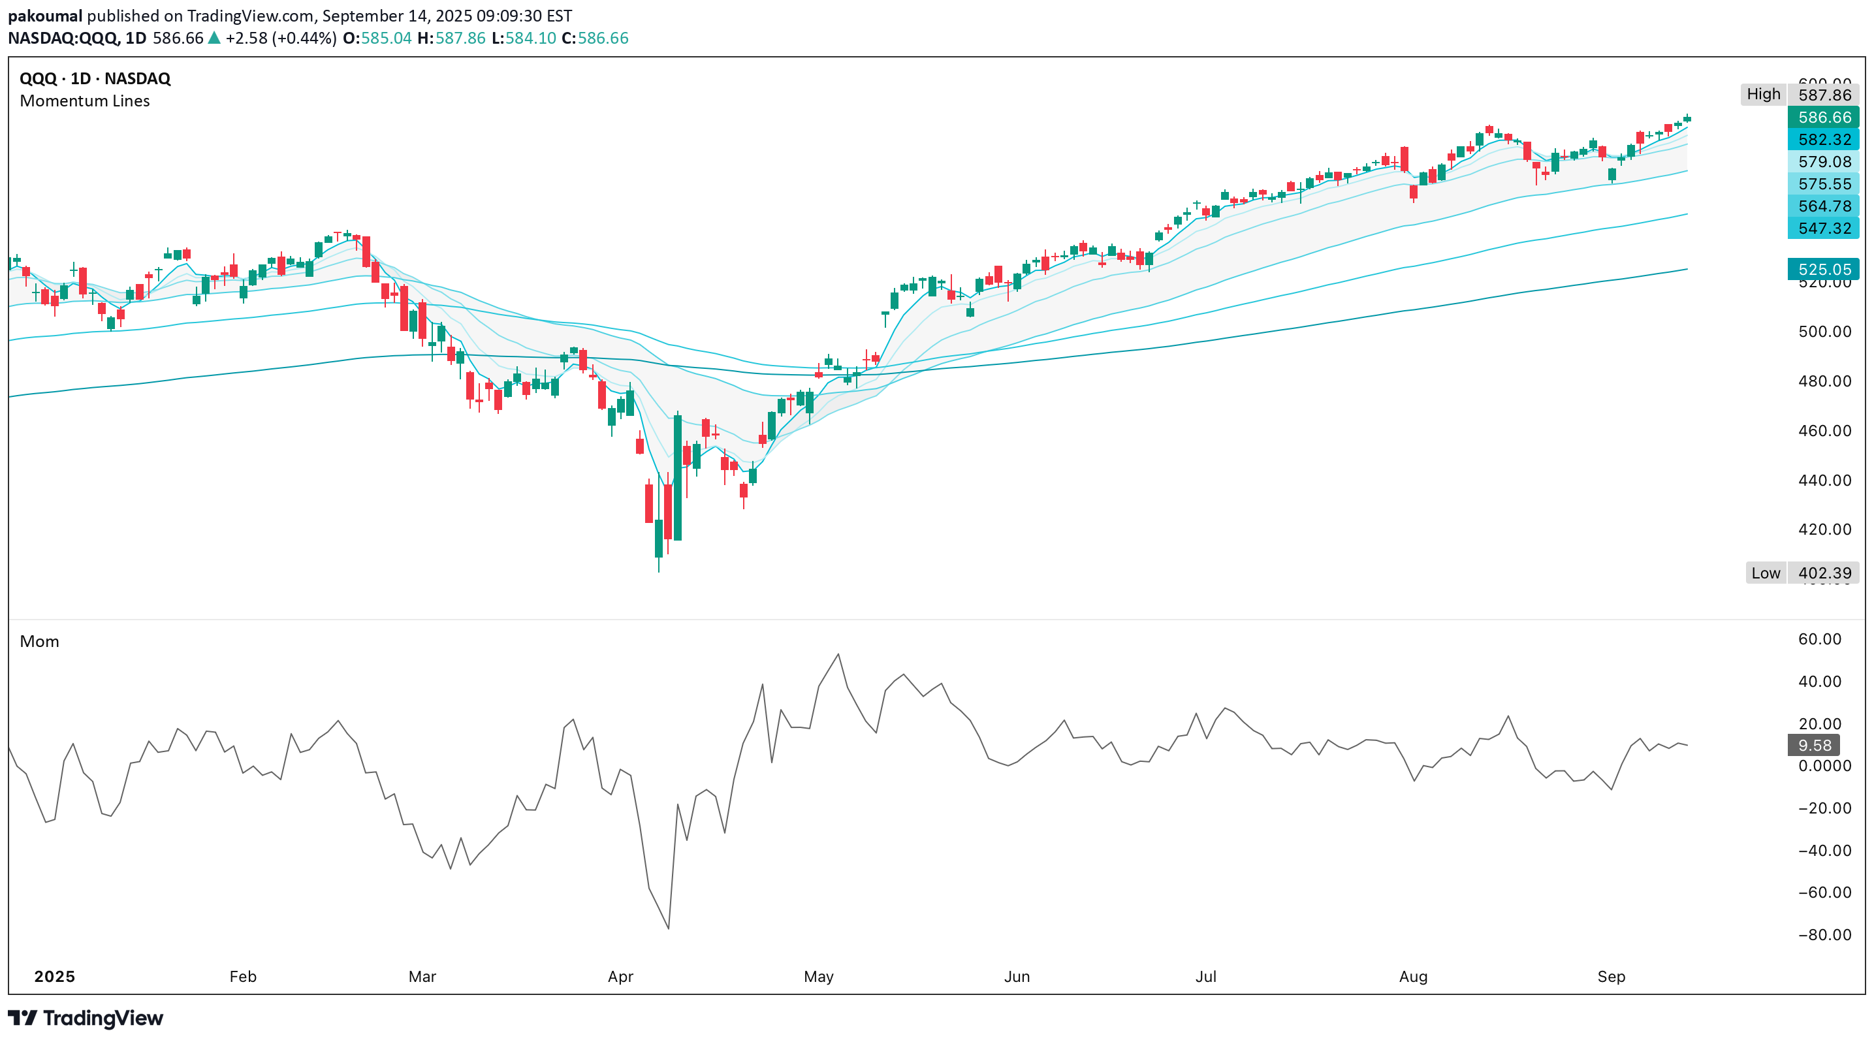The height and width of the screenshot is (1042, 1874).
Task: Click the 460.00 price axis label
Action: [x=1824, y=430]
